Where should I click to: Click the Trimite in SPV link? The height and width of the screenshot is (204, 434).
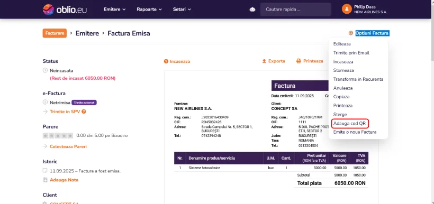pos(65,112)
